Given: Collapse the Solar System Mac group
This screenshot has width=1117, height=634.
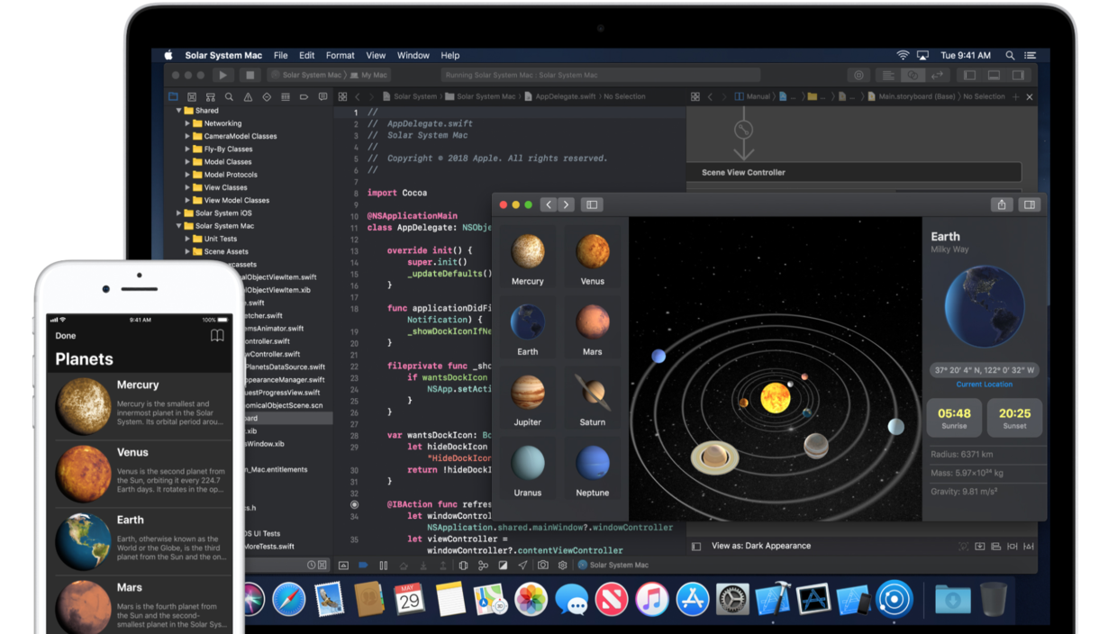Looking at the screenshot, I should tap(179, 226).
